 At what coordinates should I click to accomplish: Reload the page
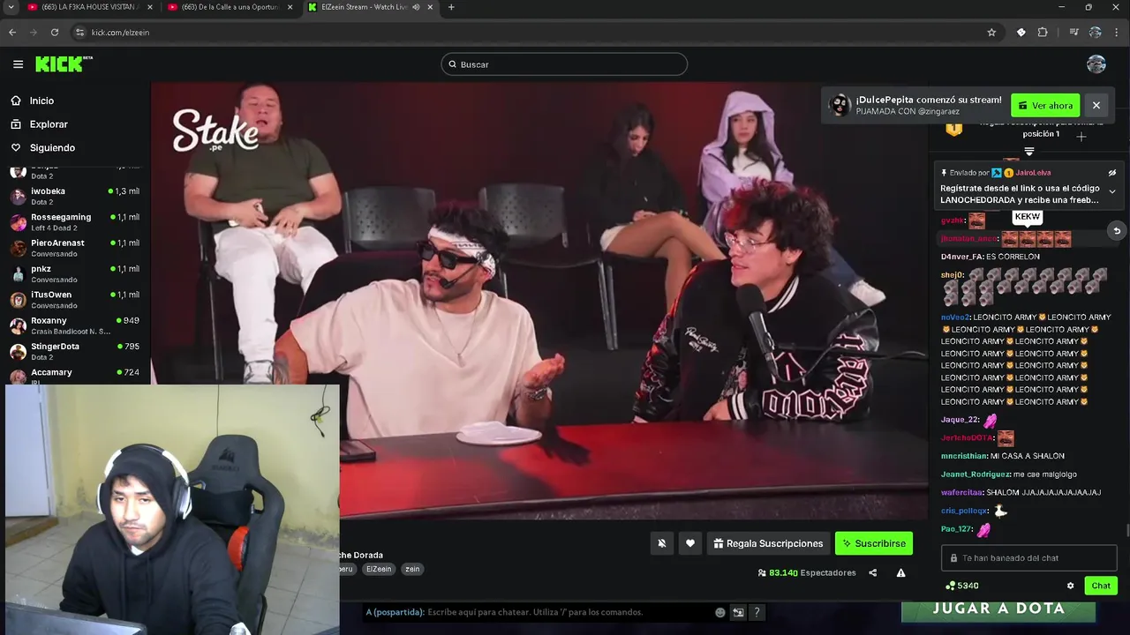point(55,33)
